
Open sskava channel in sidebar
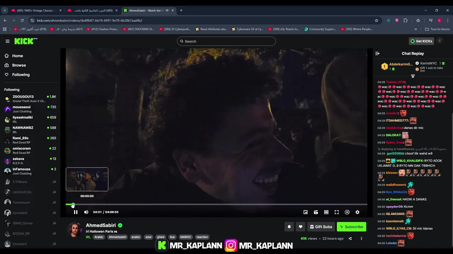click(30, 161)
